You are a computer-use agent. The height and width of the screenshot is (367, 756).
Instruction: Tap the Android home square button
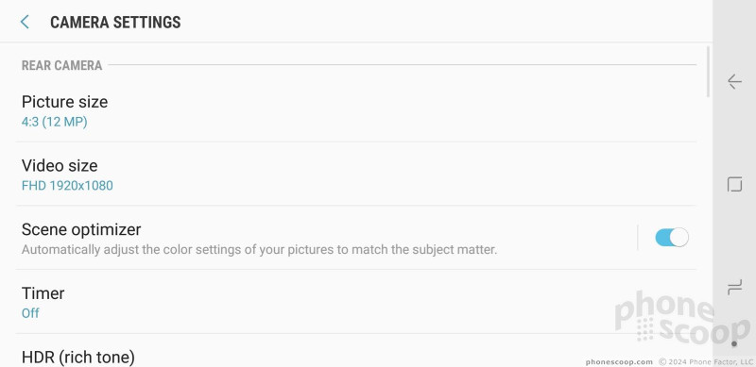pos(734,184)
